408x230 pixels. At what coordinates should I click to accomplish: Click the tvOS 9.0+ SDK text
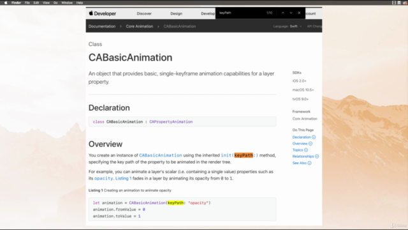pos(300,99)
